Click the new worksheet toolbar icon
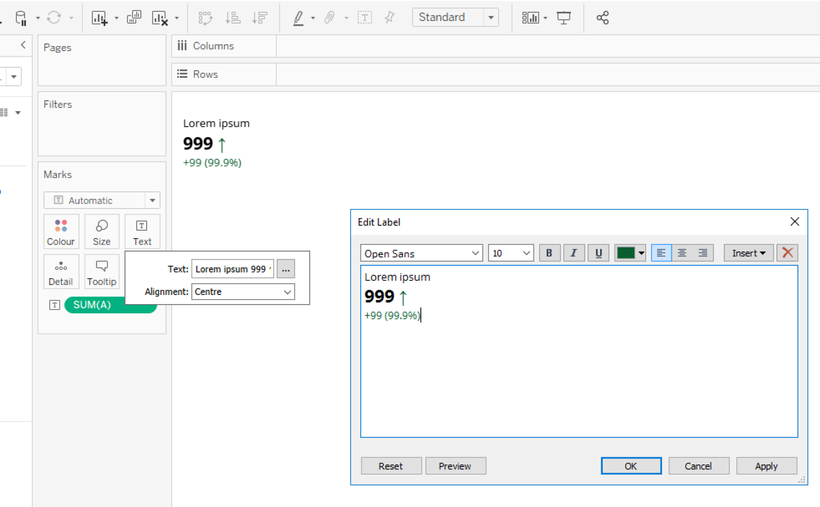Image resolution: width=820 pixels, height=507 pixels. 99,18
